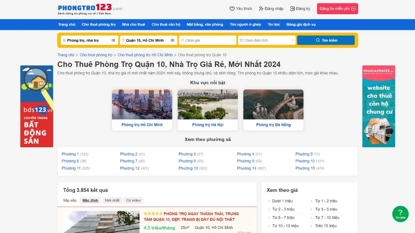Open the Chọn giá dropdown

coord(207,40)
